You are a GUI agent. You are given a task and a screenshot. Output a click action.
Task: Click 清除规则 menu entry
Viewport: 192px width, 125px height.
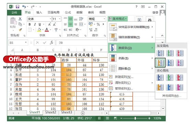coord(131,83)
